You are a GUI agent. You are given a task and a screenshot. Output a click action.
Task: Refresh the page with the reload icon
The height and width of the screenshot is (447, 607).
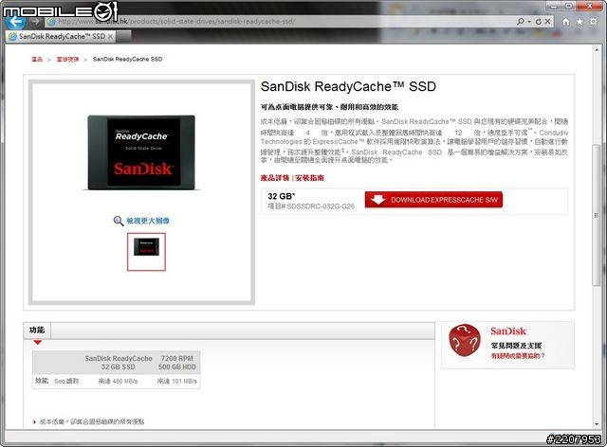coord(539,22)
